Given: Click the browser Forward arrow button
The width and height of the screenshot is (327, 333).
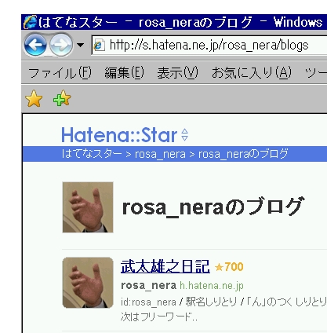Looking at the screenshot, I should coord(61,45).
